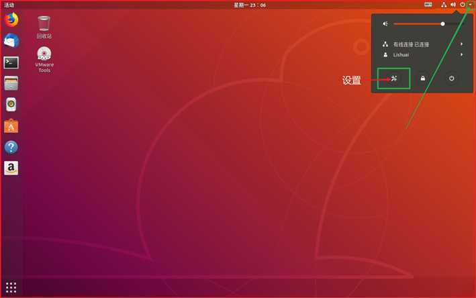Image resolution: width=476 pixels, height=298 pixels.
Task: Open Ubuntu Software center from dock
Action: click(x=11, y=126)
